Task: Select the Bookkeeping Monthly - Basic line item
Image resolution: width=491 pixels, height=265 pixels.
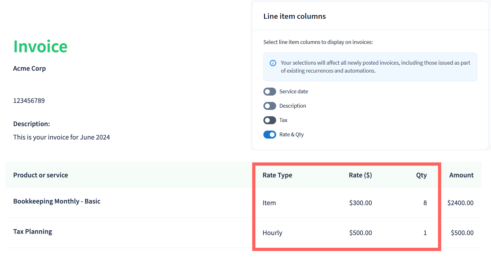Action: point(57,201)
